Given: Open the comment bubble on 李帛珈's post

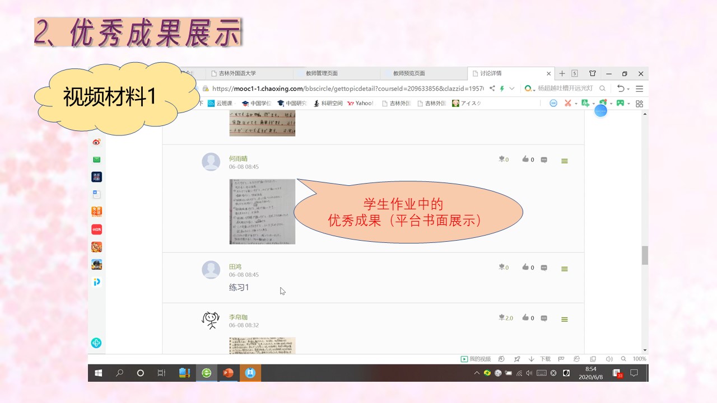Looking at the screenshot, I should tap(544, 318).
